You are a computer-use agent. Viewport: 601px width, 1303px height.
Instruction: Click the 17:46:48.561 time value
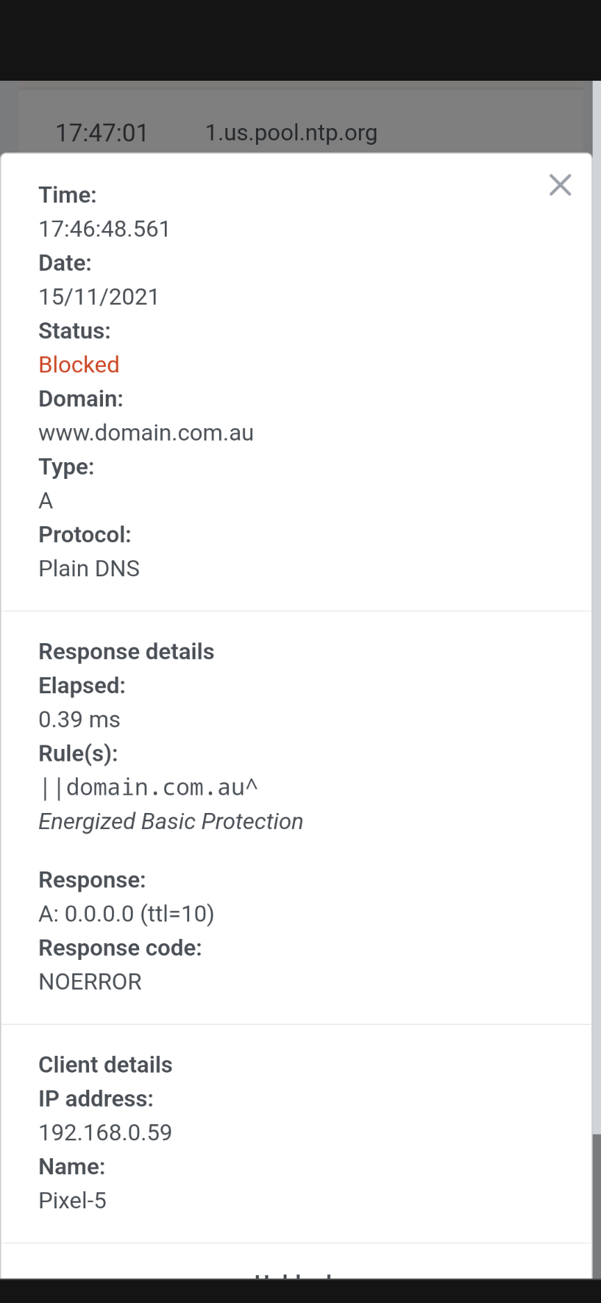(104, 229)
